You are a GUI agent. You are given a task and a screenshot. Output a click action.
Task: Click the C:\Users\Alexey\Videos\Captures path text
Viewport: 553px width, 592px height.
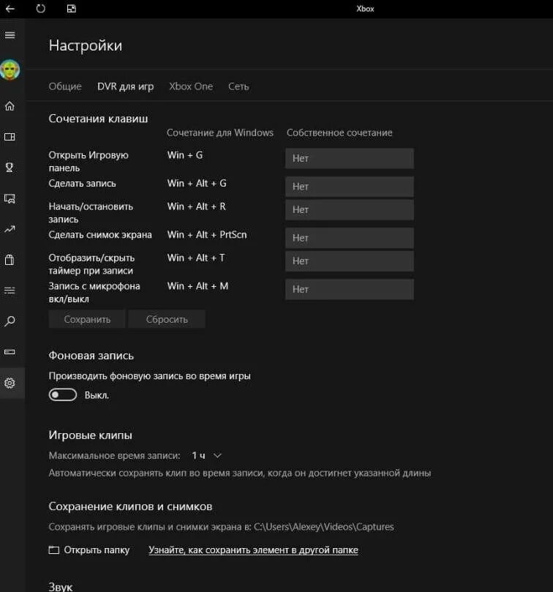pos(324,527)
